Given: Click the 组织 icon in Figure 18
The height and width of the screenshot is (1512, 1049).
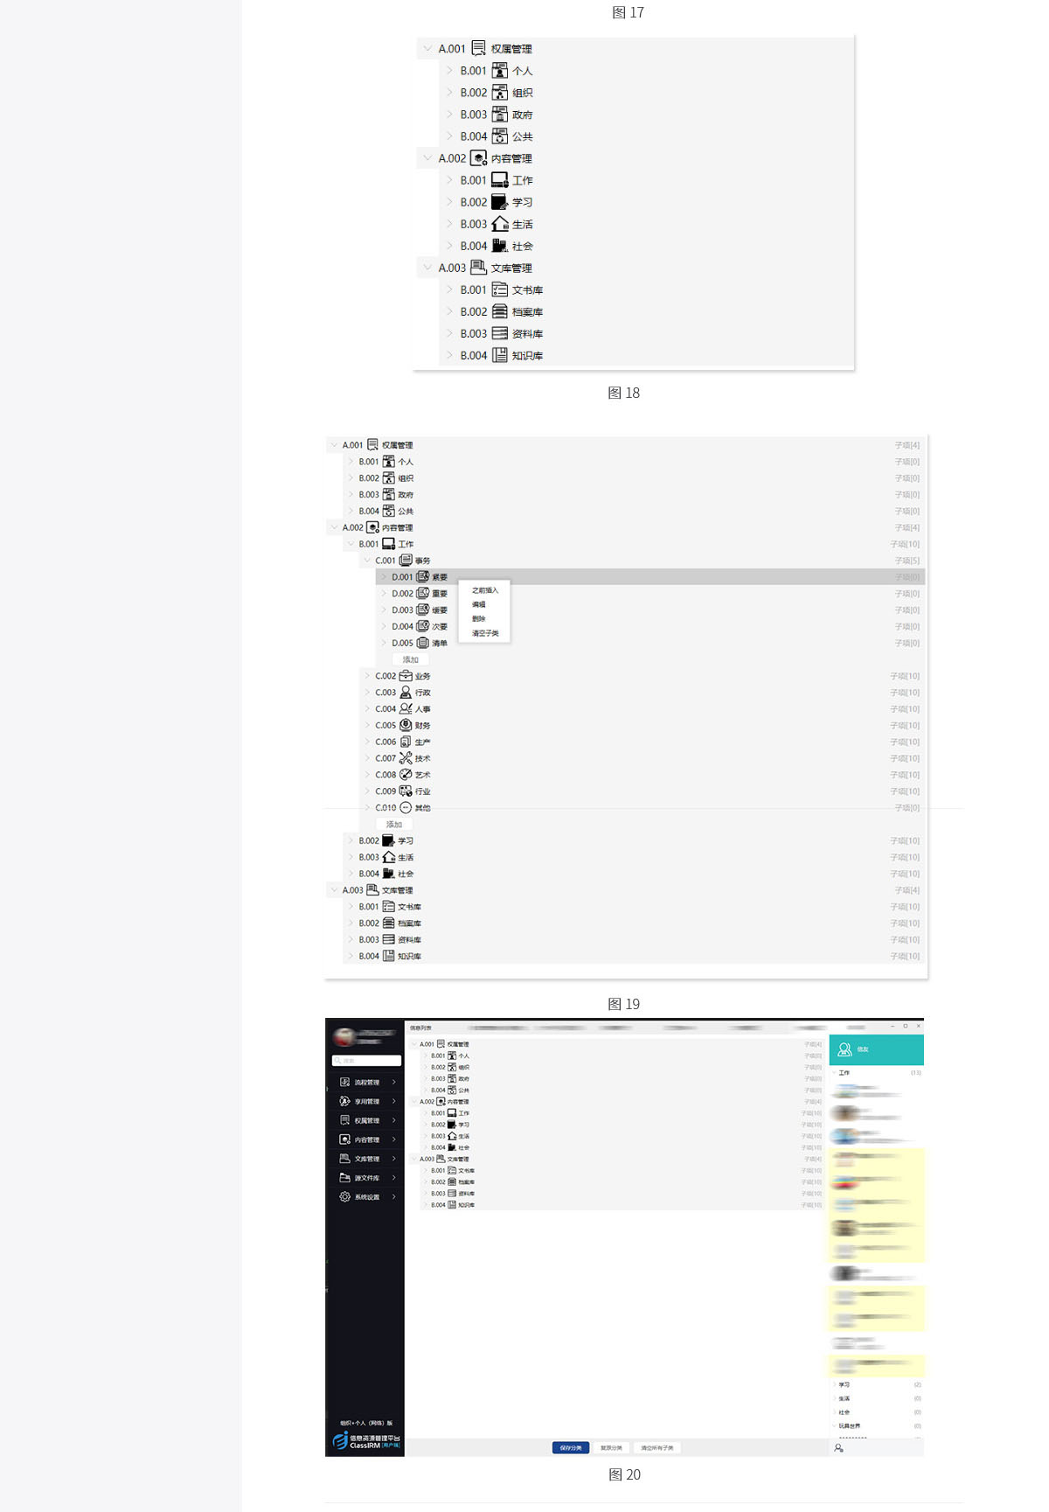Looking at the screenshot, I should [499, 93].
